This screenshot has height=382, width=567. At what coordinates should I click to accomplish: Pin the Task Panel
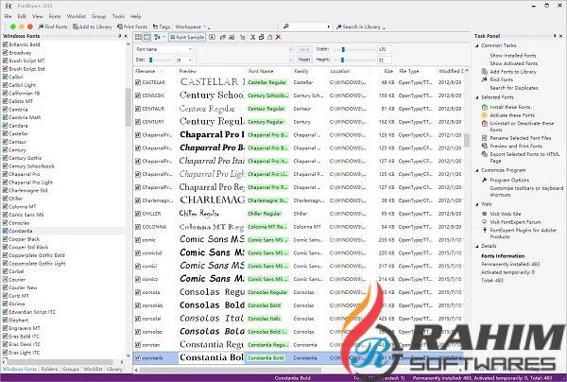[555, 36]
